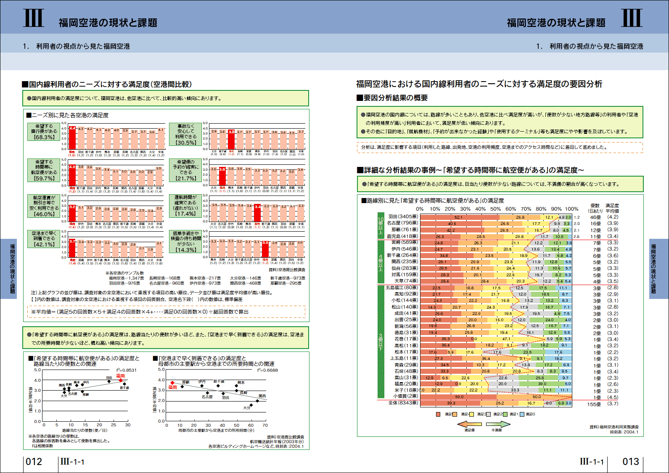Click the 全体(8343票) row label
Screen dimensions: 669x473
[403, 403]
